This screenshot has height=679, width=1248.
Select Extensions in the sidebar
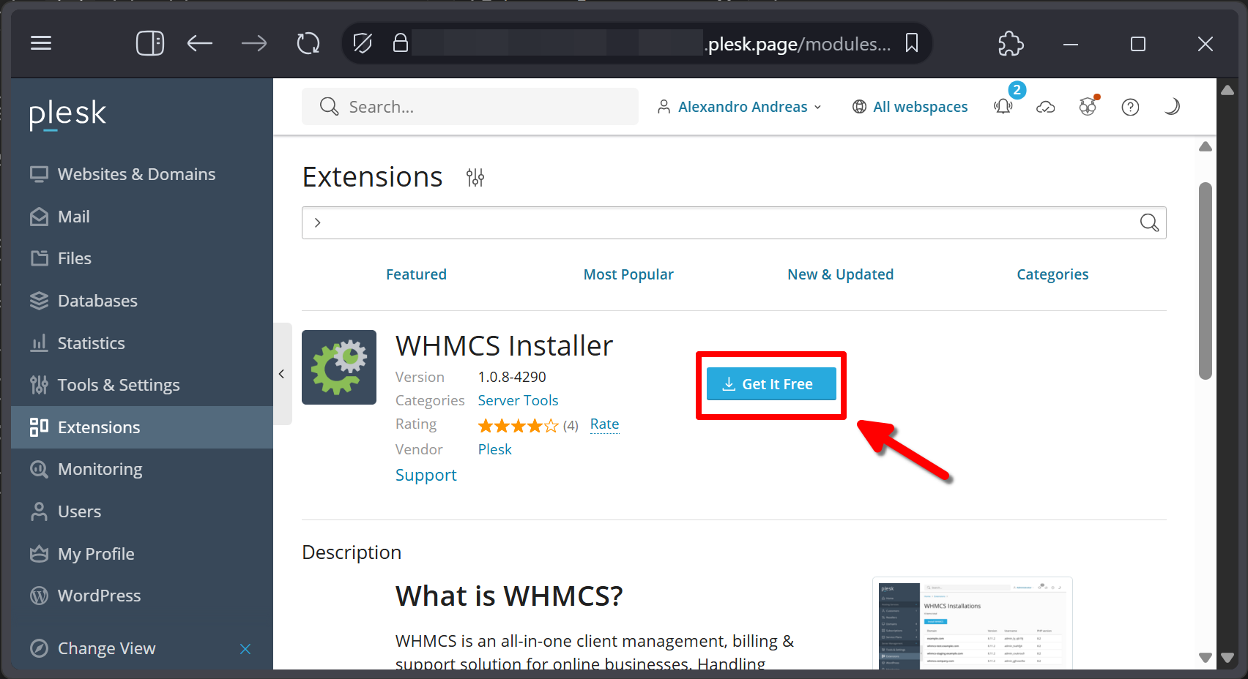coord(142,427)
